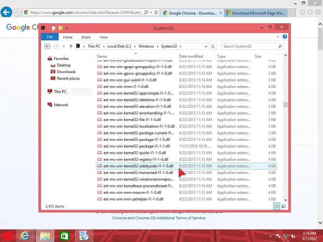
Task: Click the ext-ms-win-mm-msacm-l1-1-0.dll file icon
Action: click(100, 192)
